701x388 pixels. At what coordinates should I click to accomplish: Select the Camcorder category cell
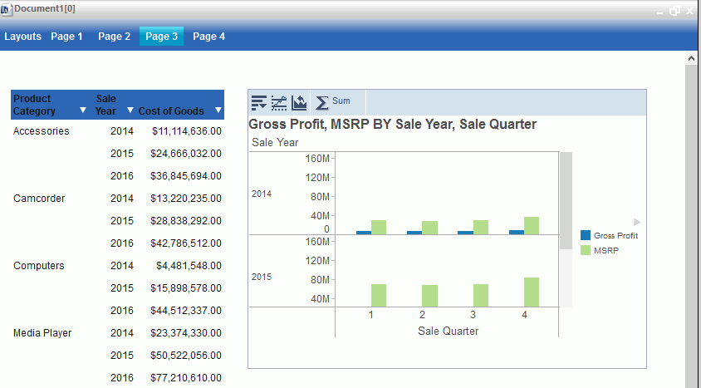[39, 199]
